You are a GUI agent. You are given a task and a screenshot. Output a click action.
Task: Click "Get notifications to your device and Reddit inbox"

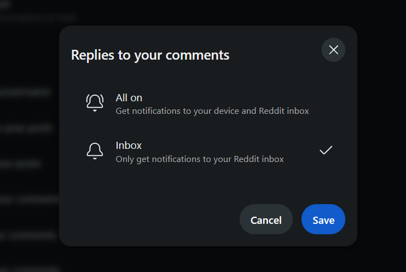click(212, 111)
